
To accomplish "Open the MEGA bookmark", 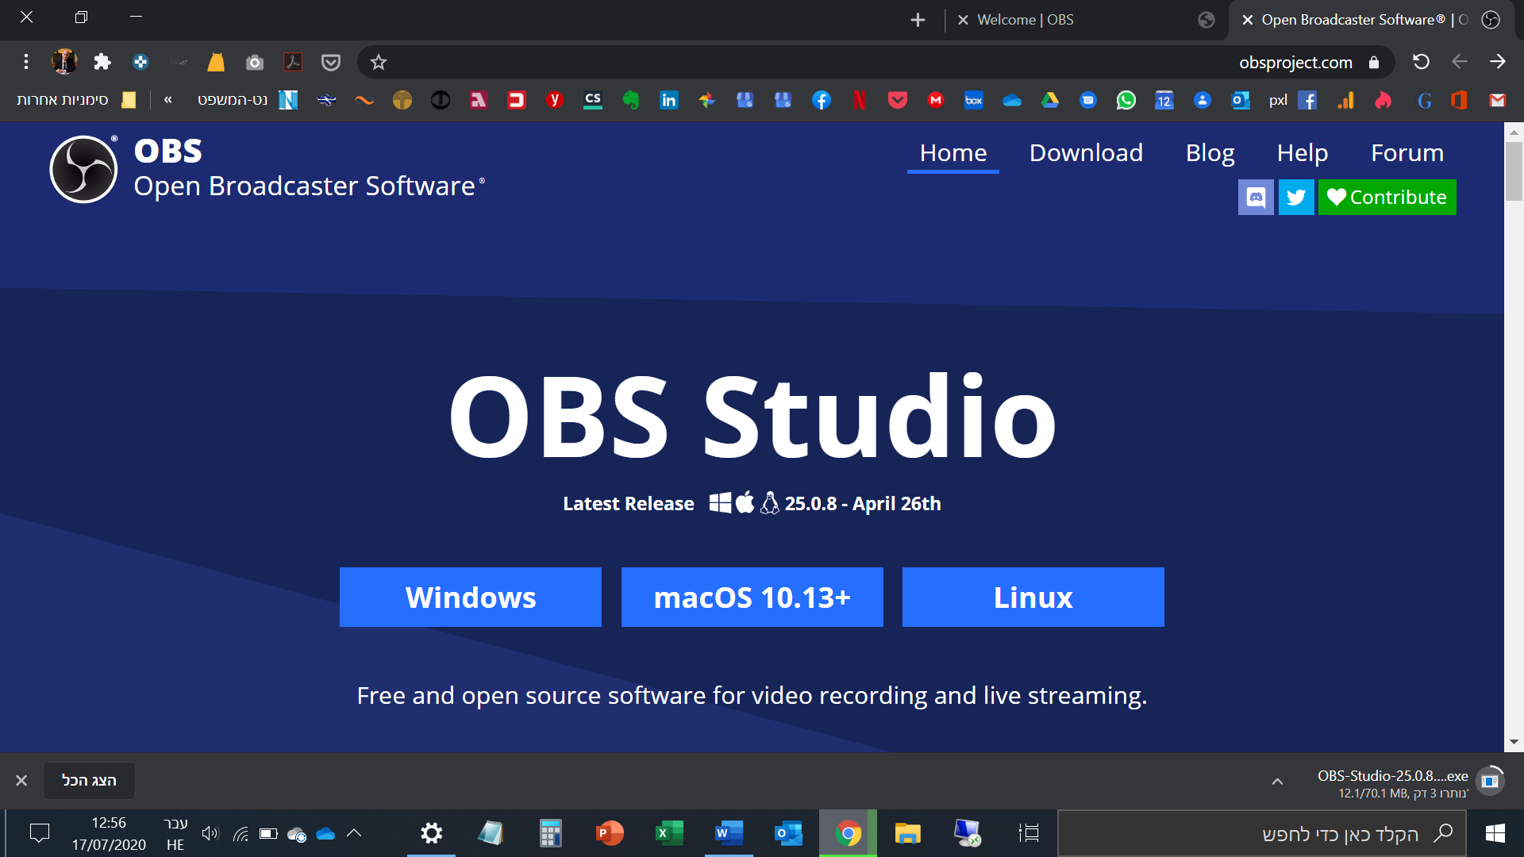I will point(936,100).
